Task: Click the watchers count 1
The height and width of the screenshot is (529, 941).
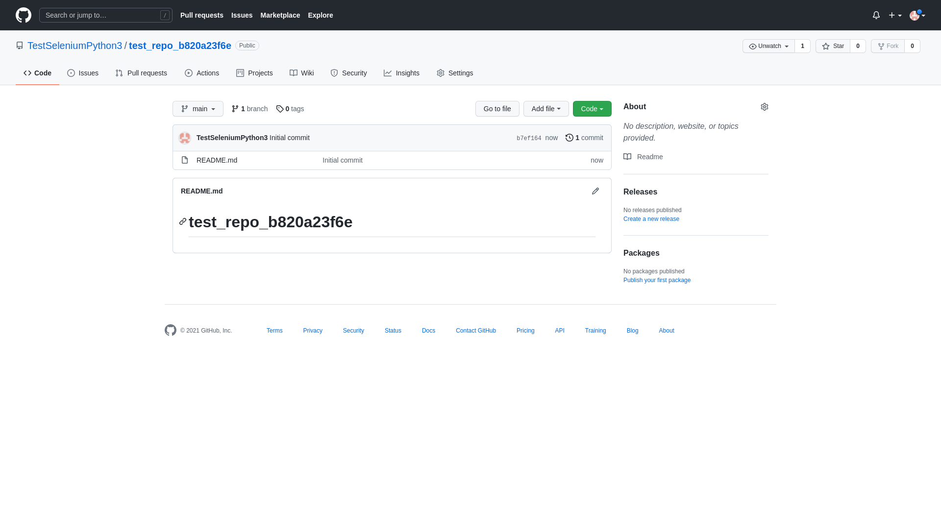Action: tap(802, 46)
